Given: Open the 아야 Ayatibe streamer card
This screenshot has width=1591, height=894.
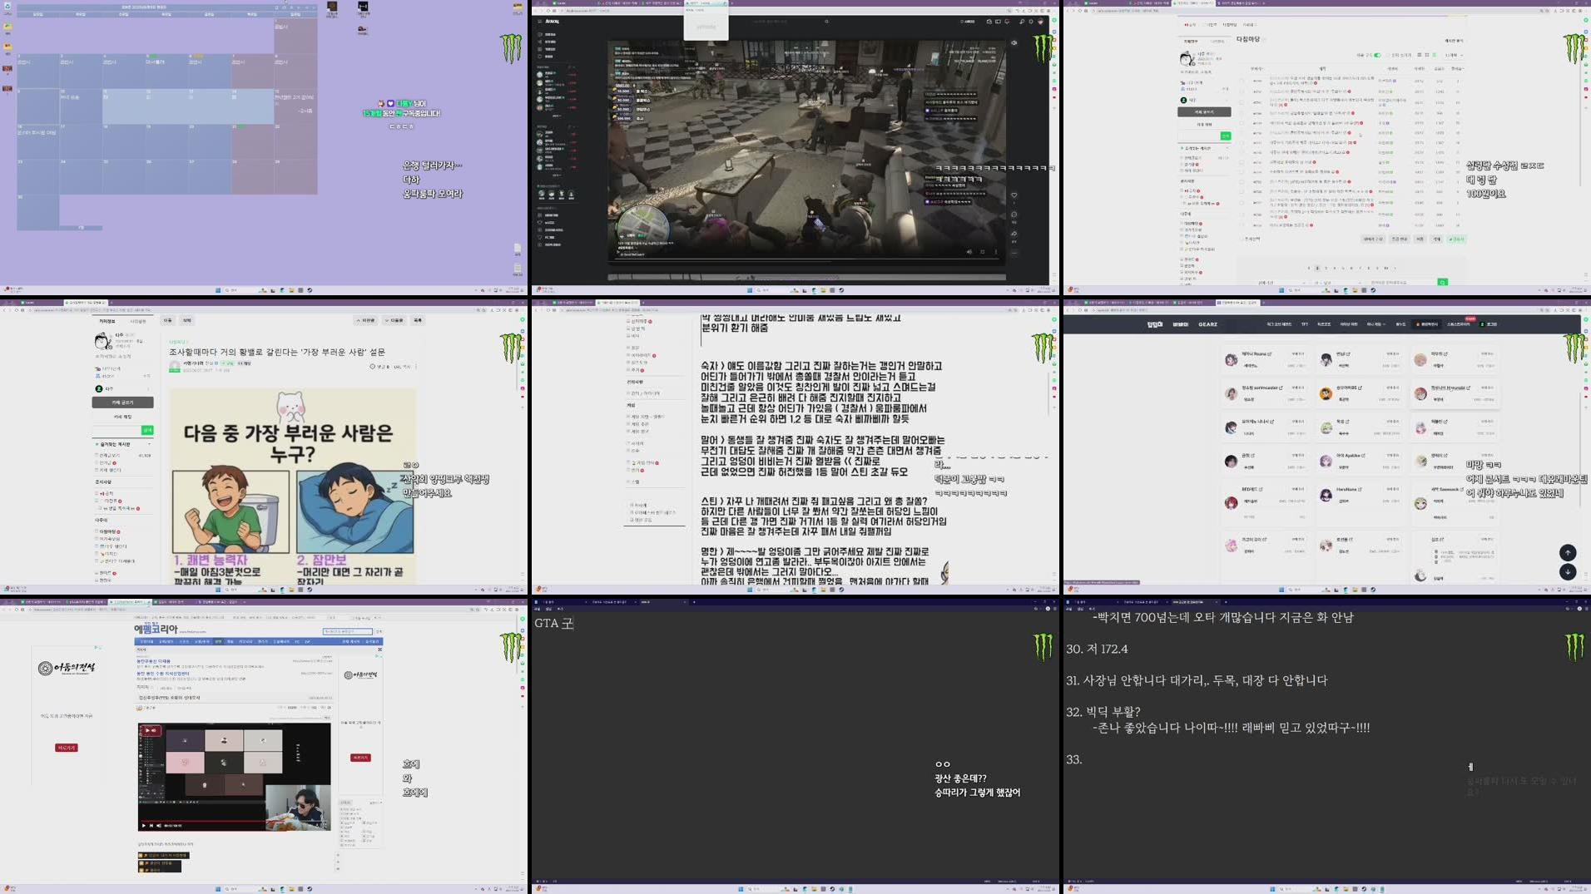Looking at the screenshot, I should (1361, 461).
